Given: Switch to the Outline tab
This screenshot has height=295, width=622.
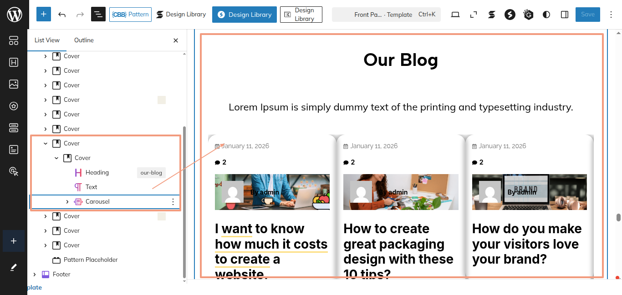Looking at the screenshot, I should pyautogui.click(x=84, y=40).
